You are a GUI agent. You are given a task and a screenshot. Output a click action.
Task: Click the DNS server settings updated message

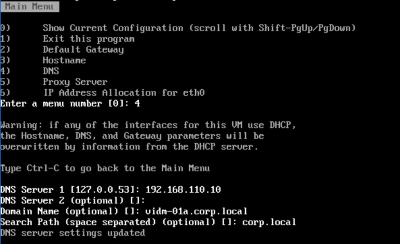(x=73, y=233)
